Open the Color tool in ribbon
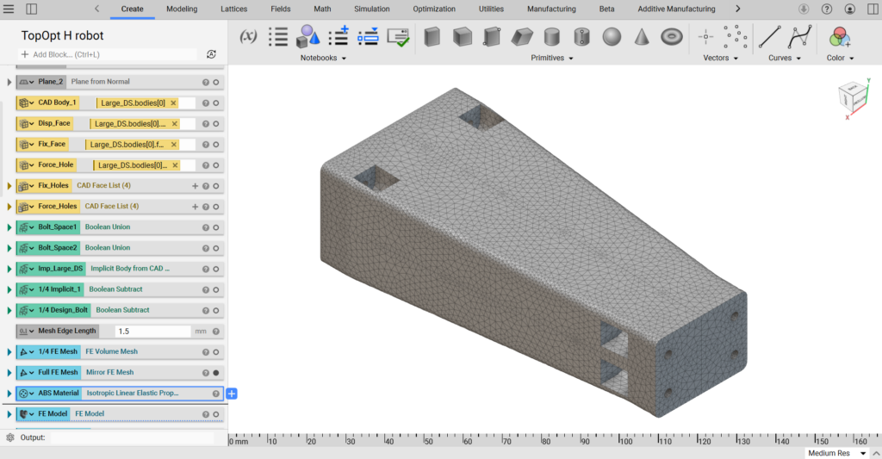 pos(840,37)
